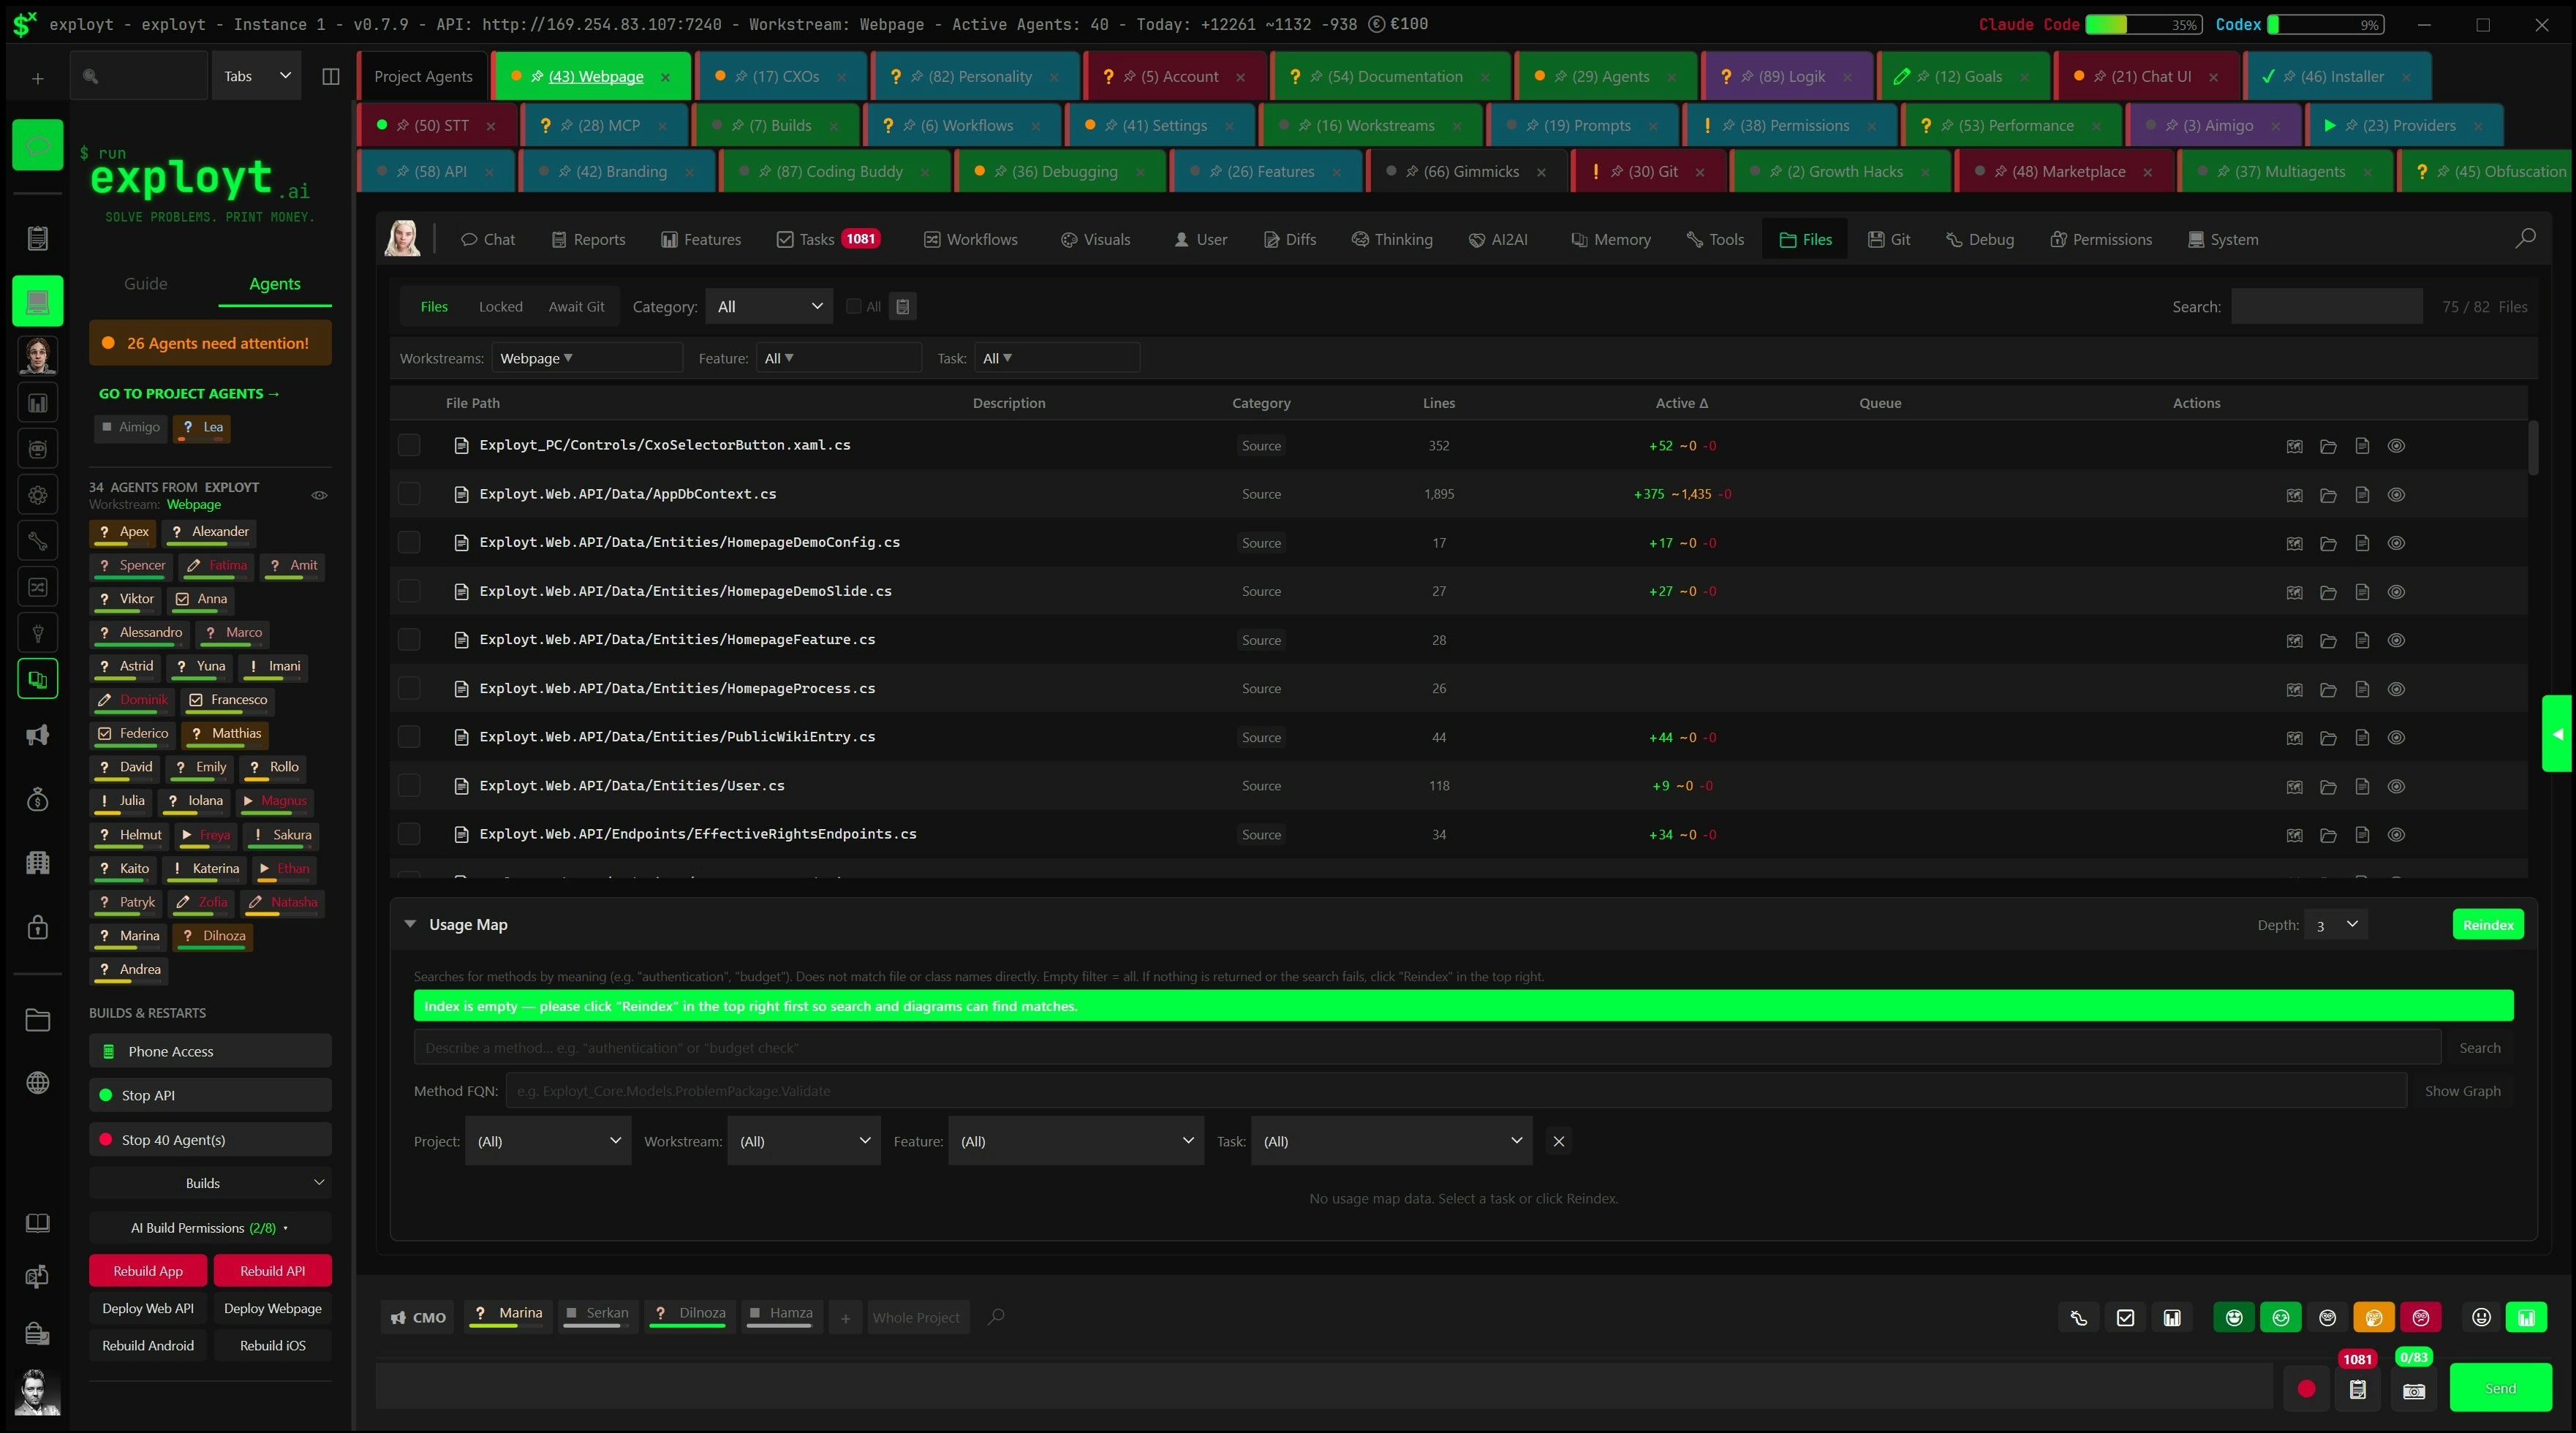Open the globe sidebar icon
The width and height of the screenshot is (2576, 1433).
click(37, 1082)
